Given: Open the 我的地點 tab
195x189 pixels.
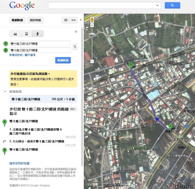Looking at the screenshot, I should (35, 20).
